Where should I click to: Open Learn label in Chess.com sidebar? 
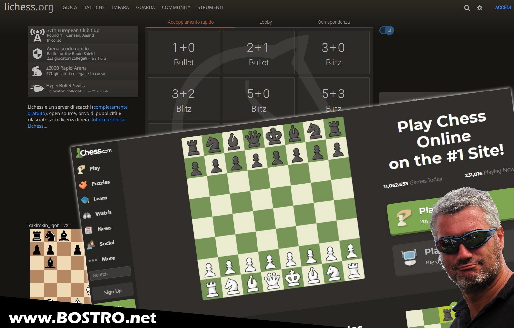click(100, 199)
